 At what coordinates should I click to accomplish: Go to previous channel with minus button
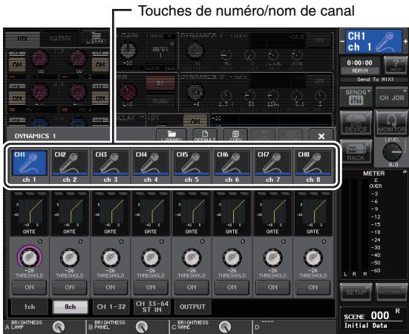[x=342, y=42]
